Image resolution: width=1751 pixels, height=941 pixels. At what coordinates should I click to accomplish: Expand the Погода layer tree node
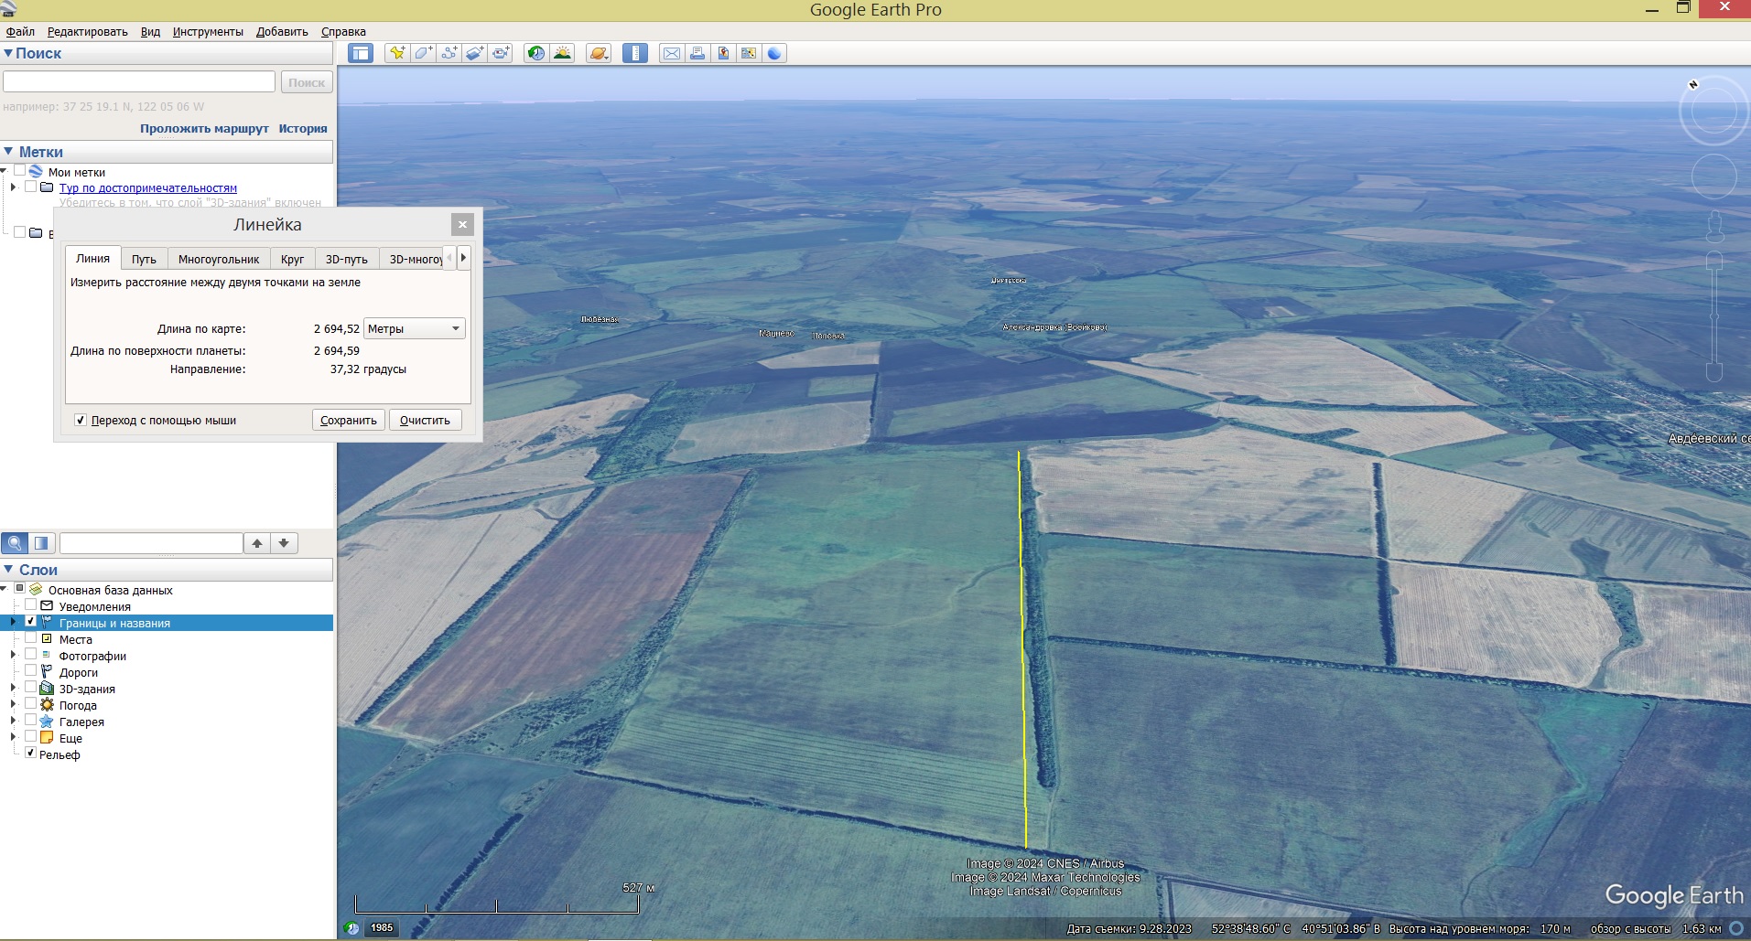13,705
